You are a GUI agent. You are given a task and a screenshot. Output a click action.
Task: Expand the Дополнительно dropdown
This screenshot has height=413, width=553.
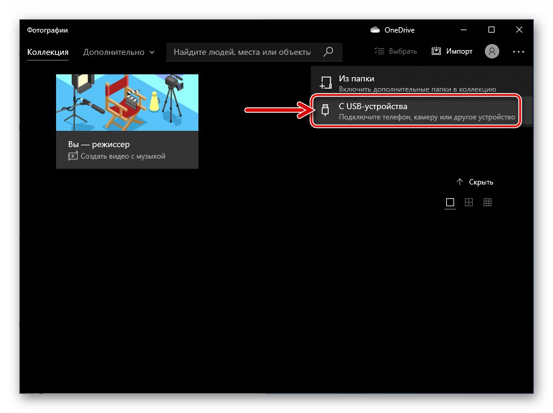tap(119, 52)
